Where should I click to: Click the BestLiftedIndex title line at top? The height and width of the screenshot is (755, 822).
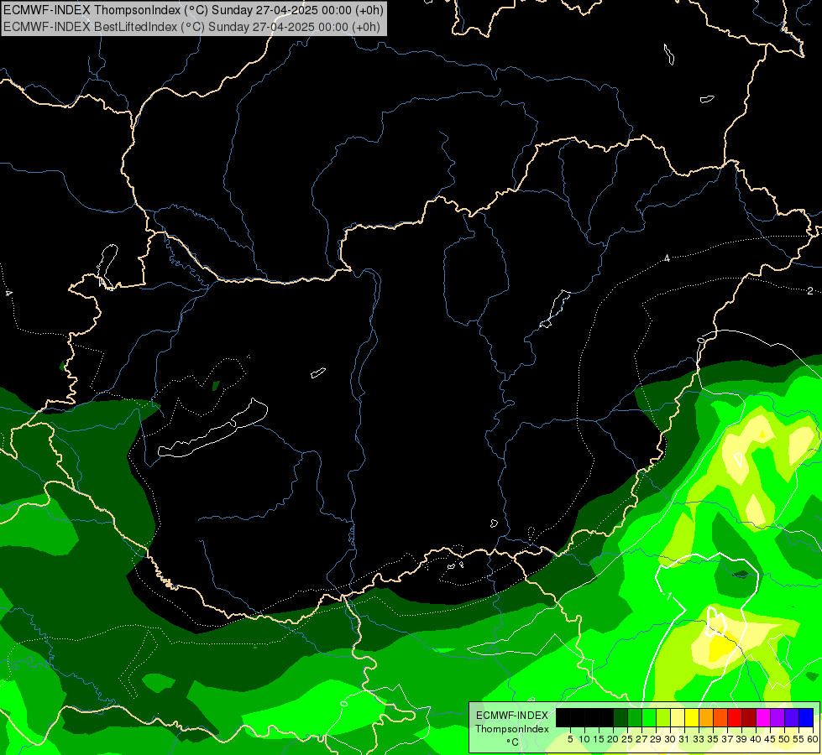tap(191, 26)
